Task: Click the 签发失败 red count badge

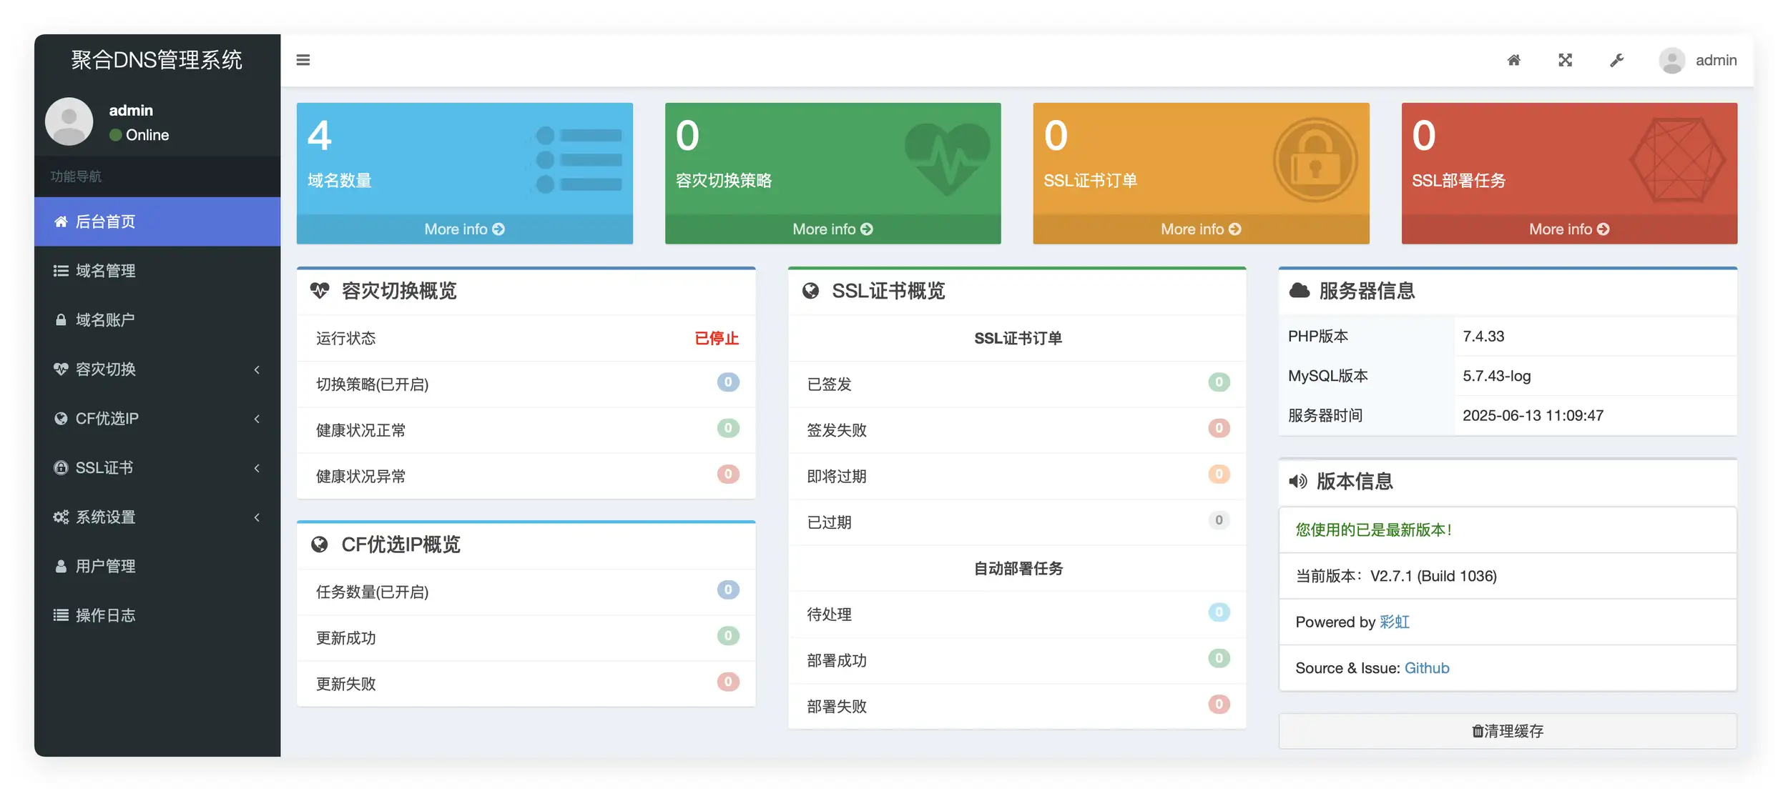Action: point(1219,428)
